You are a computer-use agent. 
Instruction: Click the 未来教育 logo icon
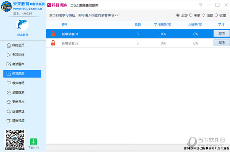[x=6, y=6]
